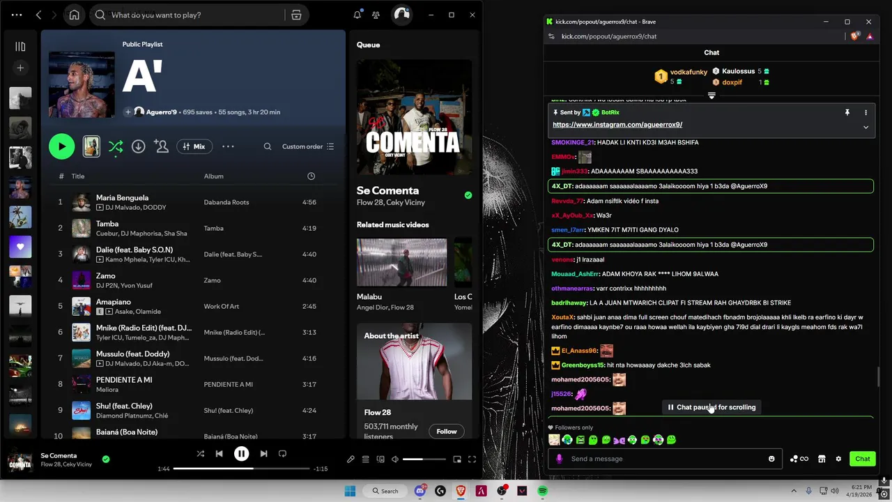Sort by Title column header

[x=78, y=176]
